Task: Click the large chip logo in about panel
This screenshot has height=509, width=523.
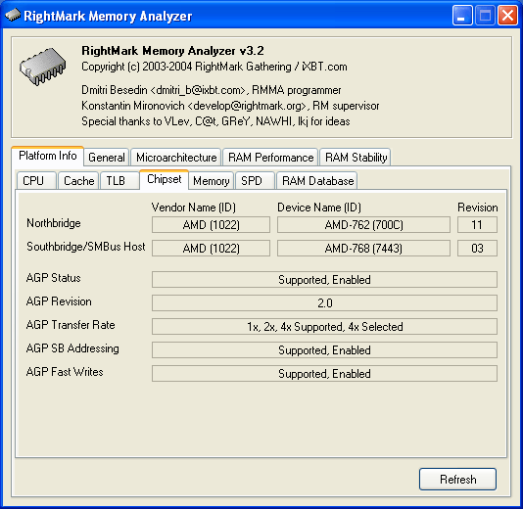Action: 43,67
